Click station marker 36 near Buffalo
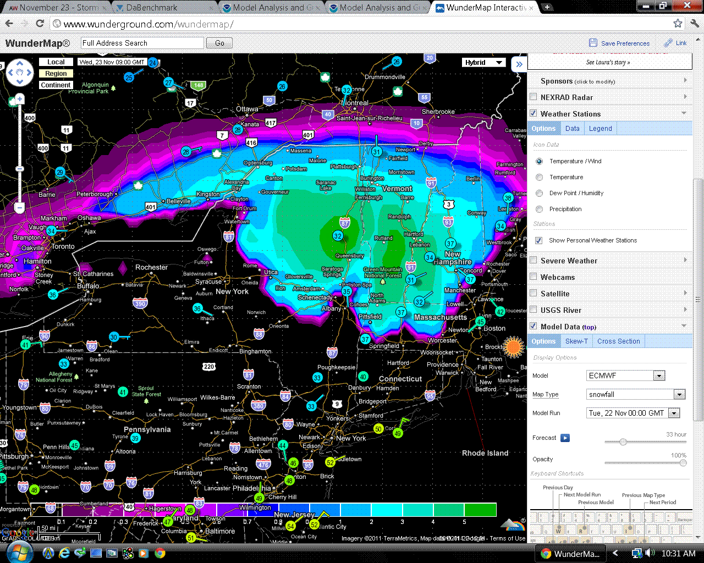704x563 pixels. click(53, 295)
